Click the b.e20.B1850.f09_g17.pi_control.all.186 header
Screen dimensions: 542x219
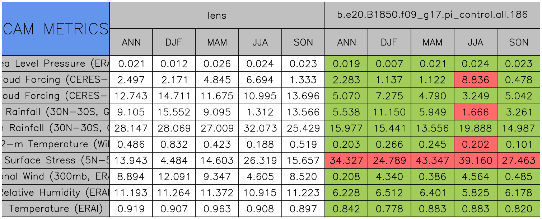pyautogui.click(x=432, y=15)
